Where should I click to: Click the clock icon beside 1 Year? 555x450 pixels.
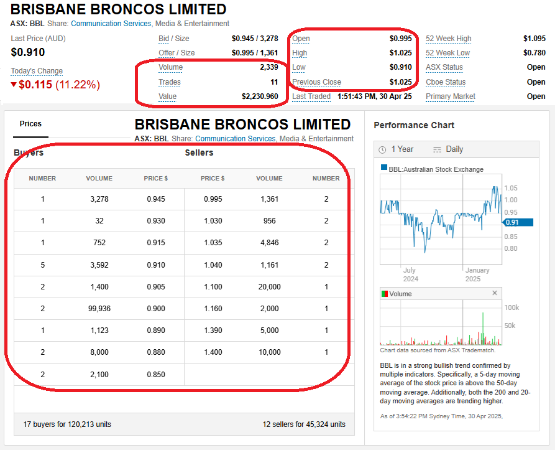pyautogui.click(x=382, y=149)
